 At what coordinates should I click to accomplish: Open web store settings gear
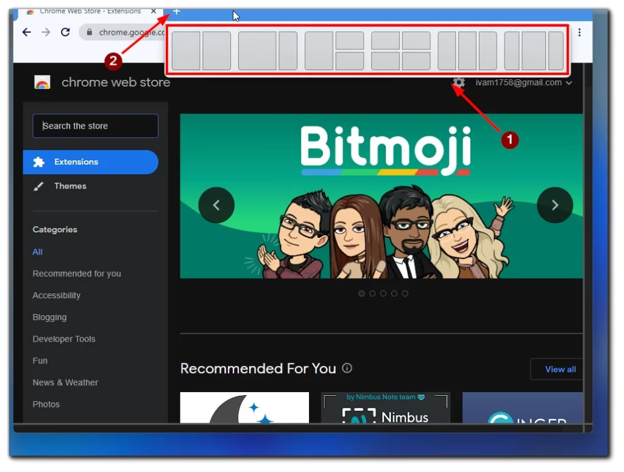pyautogui.click(x=459, y=82)
